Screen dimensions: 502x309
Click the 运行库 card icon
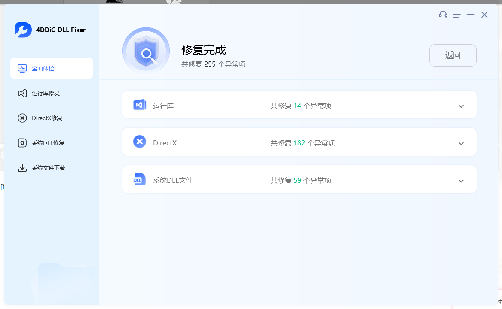click(x=139, y=104)
